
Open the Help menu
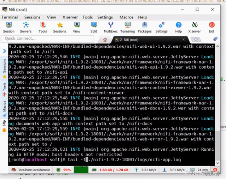click(x=143, y=17)
